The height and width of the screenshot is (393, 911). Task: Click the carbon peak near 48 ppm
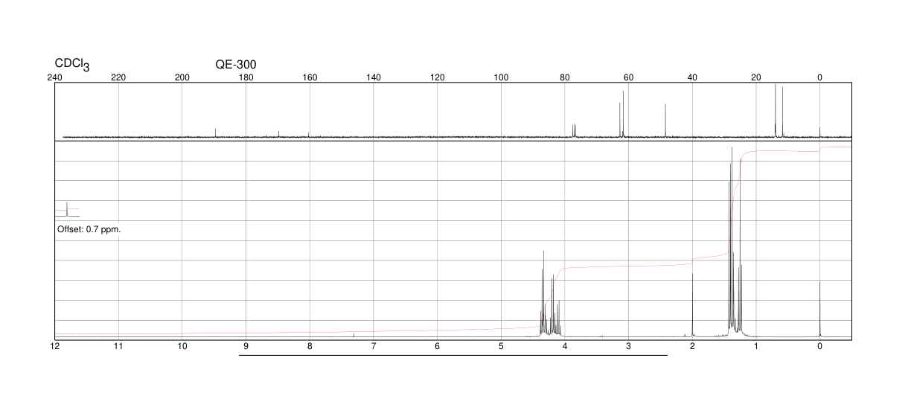[665, 121]
